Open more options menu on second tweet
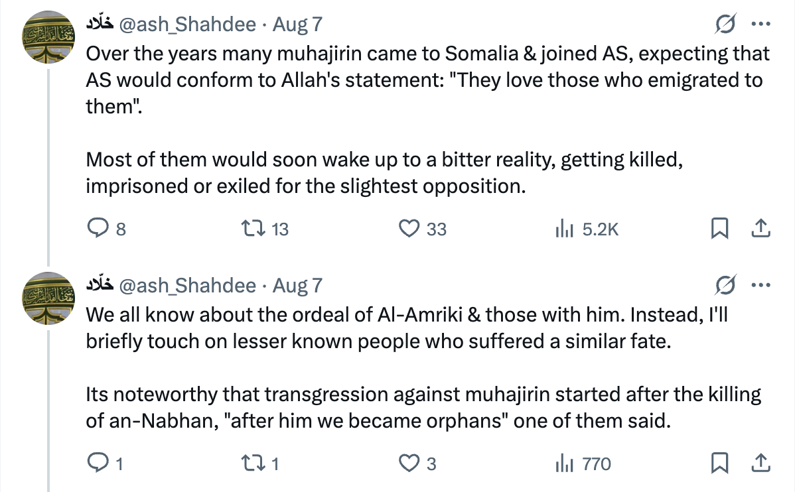Screen dimensions: 795x492 point(761,285)
